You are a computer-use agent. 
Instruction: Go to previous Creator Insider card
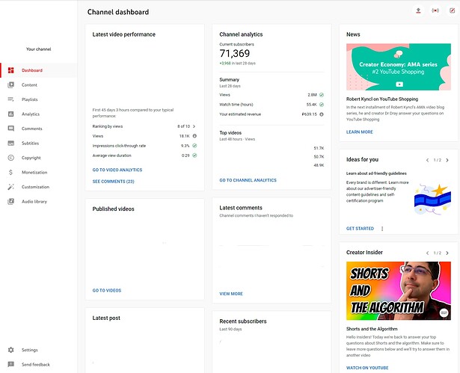click(x=427, y=253)
